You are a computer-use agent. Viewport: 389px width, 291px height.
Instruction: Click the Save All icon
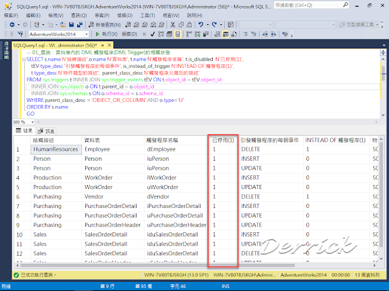[80, 25]
